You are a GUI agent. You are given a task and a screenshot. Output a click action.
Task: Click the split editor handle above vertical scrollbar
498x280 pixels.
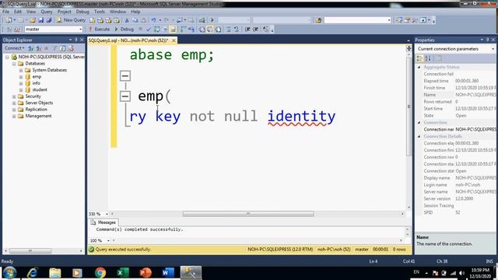click(409, 48)
